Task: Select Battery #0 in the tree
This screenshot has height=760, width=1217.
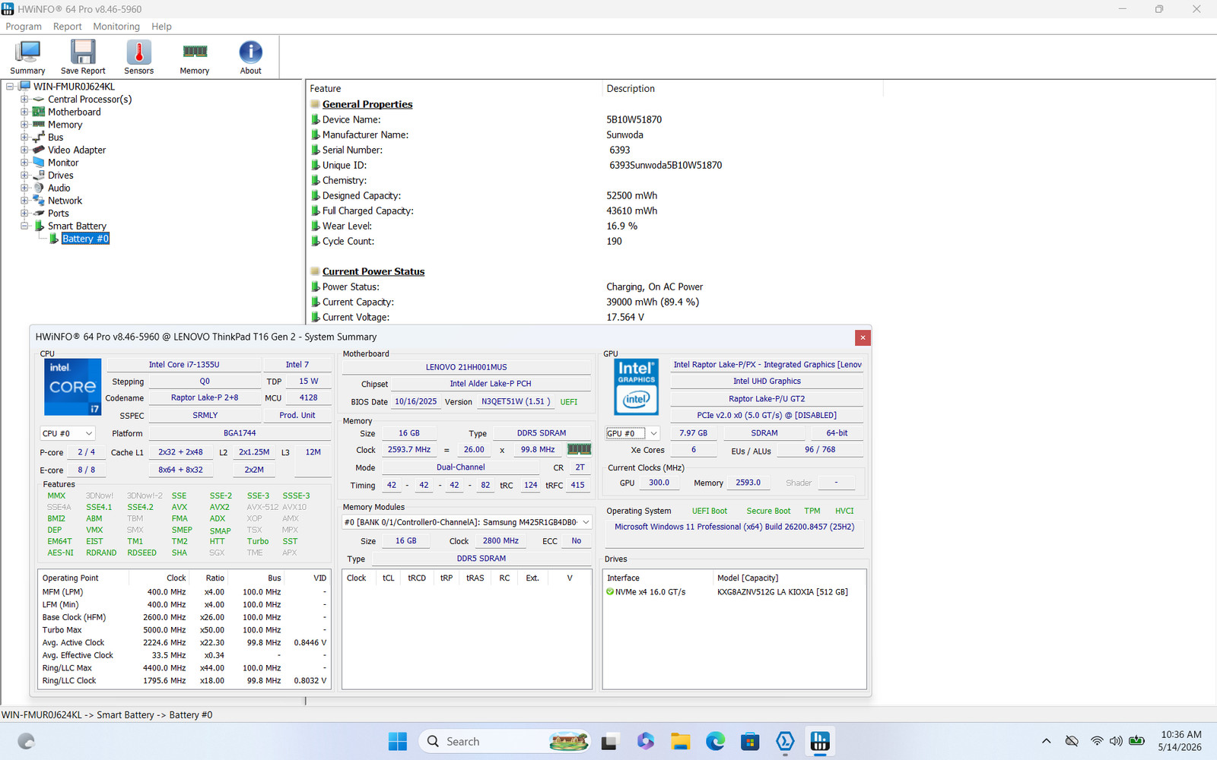Action: coord(85,239)
